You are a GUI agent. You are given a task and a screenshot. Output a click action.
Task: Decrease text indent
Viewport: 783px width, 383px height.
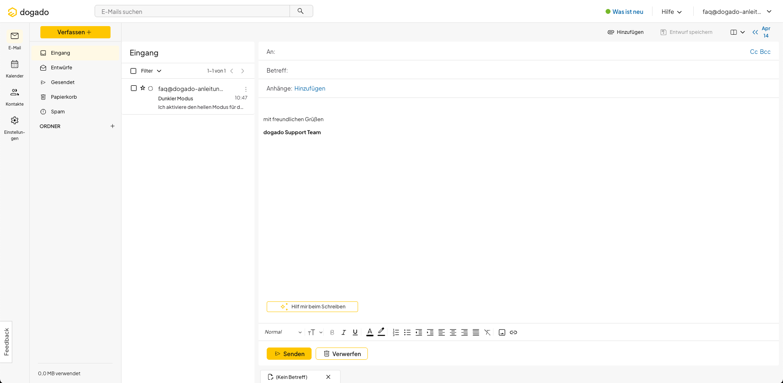pos(418,332)
